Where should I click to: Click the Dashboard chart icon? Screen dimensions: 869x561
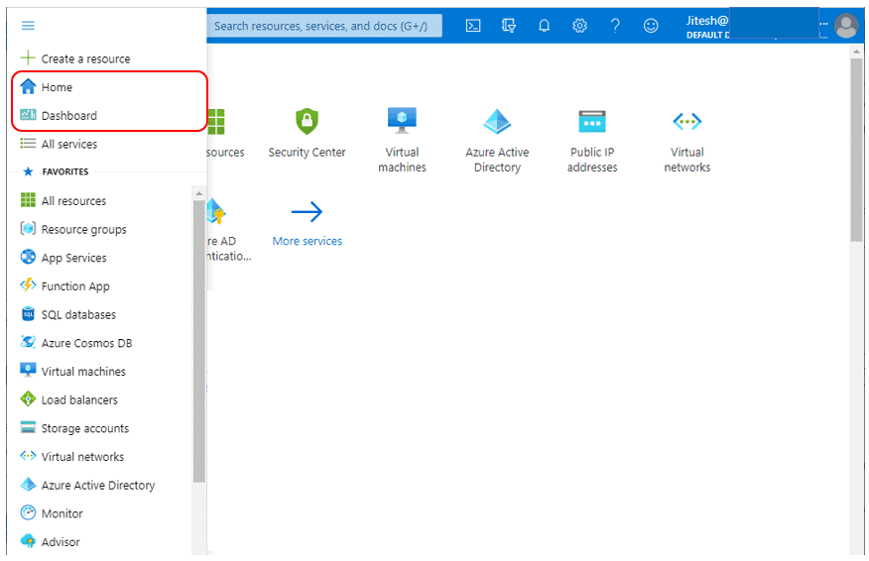point(28,115)
